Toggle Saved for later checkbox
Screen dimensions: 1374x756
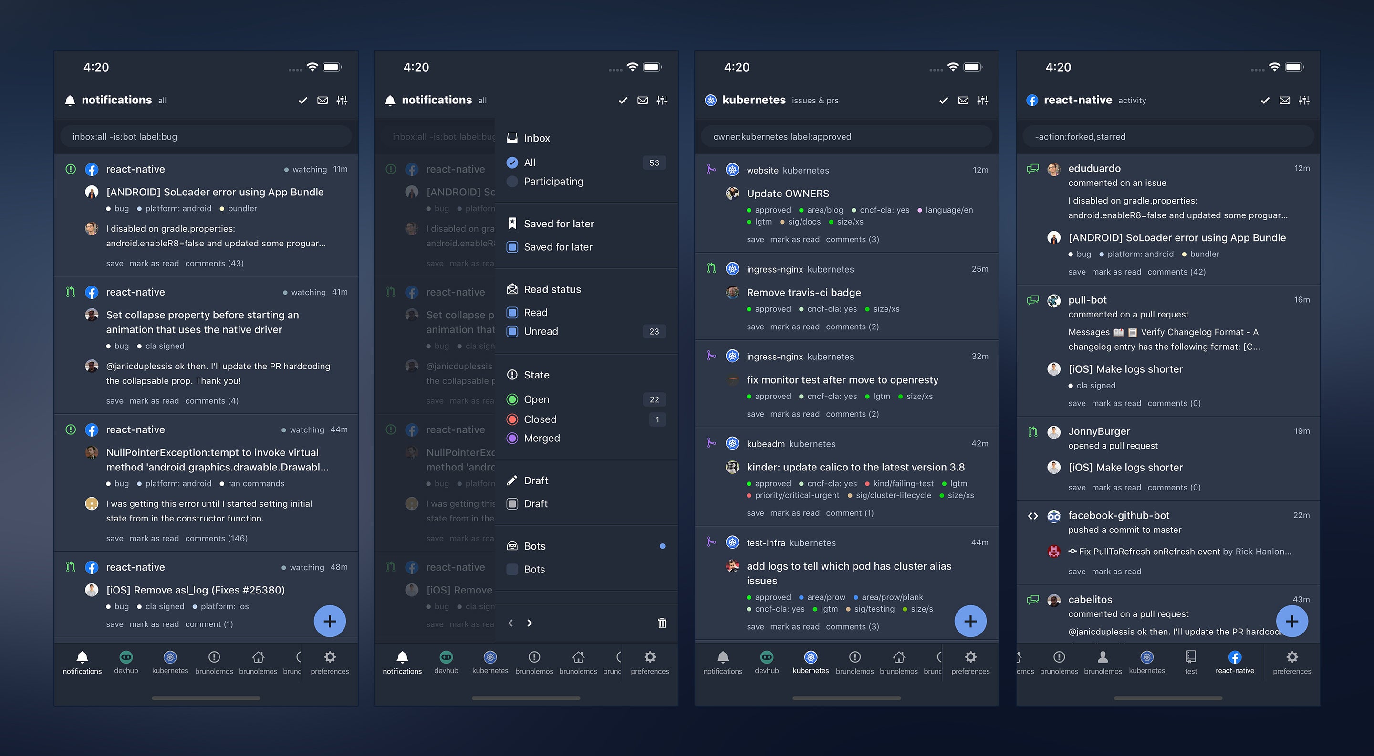512,247
